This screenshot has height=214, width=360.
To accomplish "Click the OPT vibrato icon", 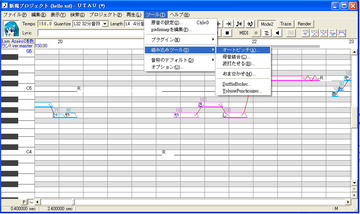I will pos(332,33).
